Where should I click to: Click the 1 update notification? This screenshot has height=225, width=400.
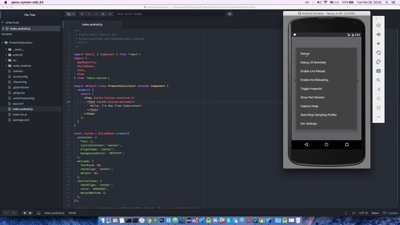[x=390, y=213]
